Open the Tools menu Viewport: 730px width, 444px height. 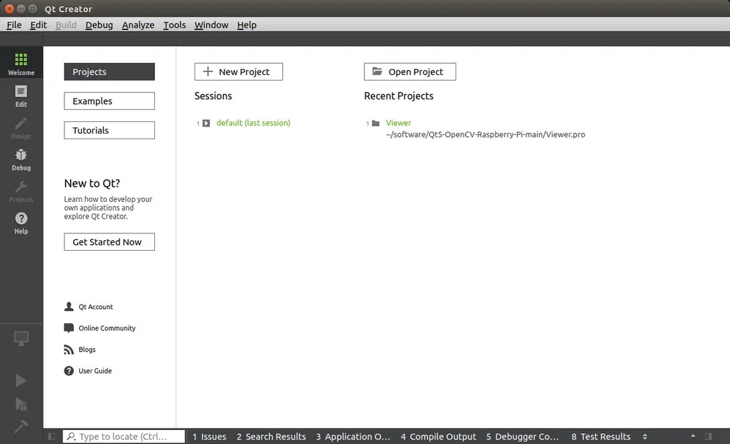point(174,25)
